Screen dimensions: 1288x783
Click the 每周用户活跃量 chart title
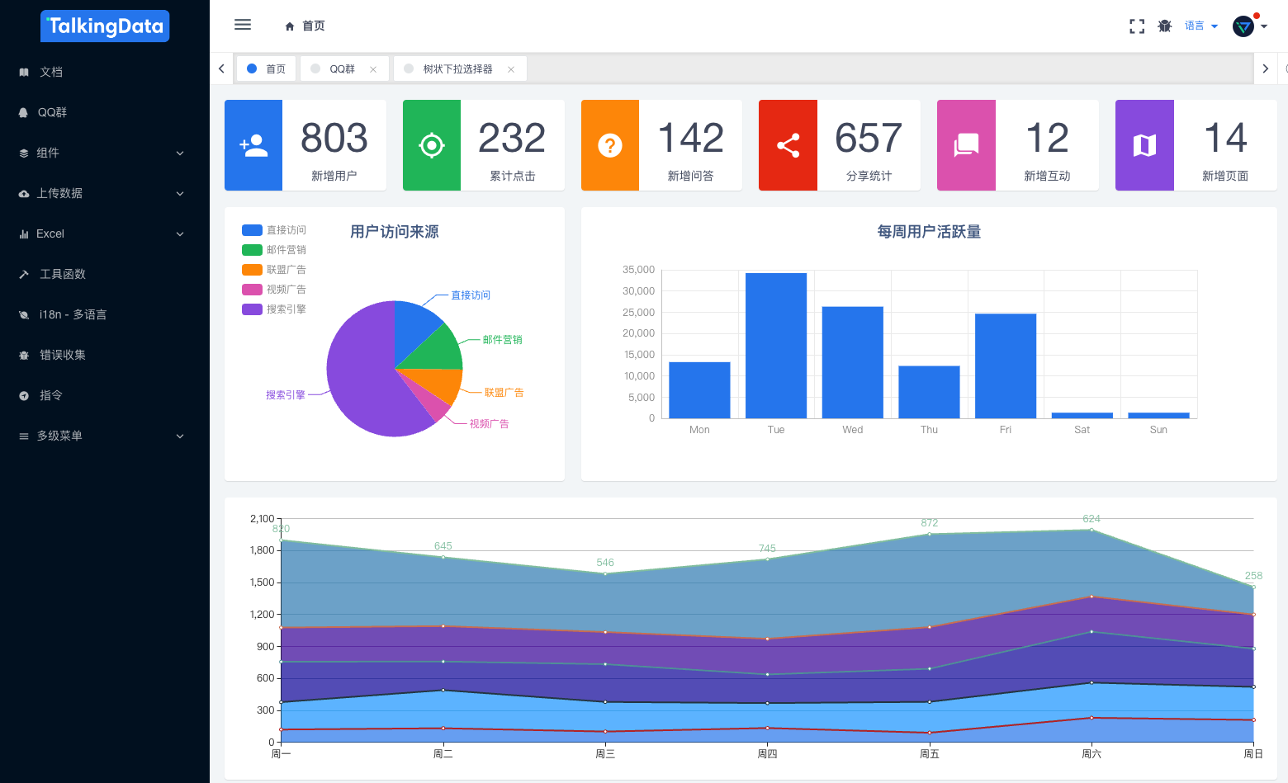929,232
